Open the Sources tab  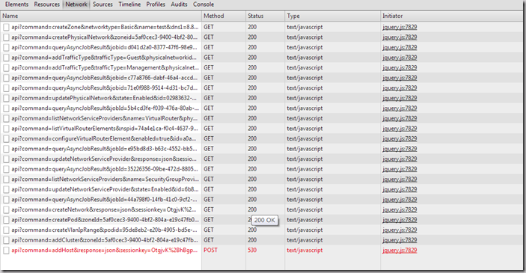pyautogui.click(x=103, y=4)
